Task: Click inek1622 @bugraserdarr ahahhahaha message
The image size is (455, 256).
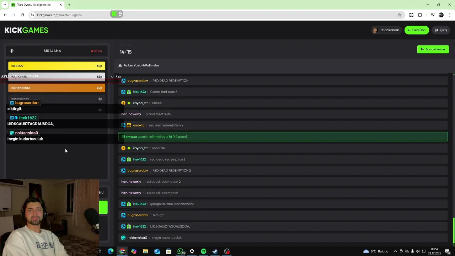Action: (x=283, y=204)
